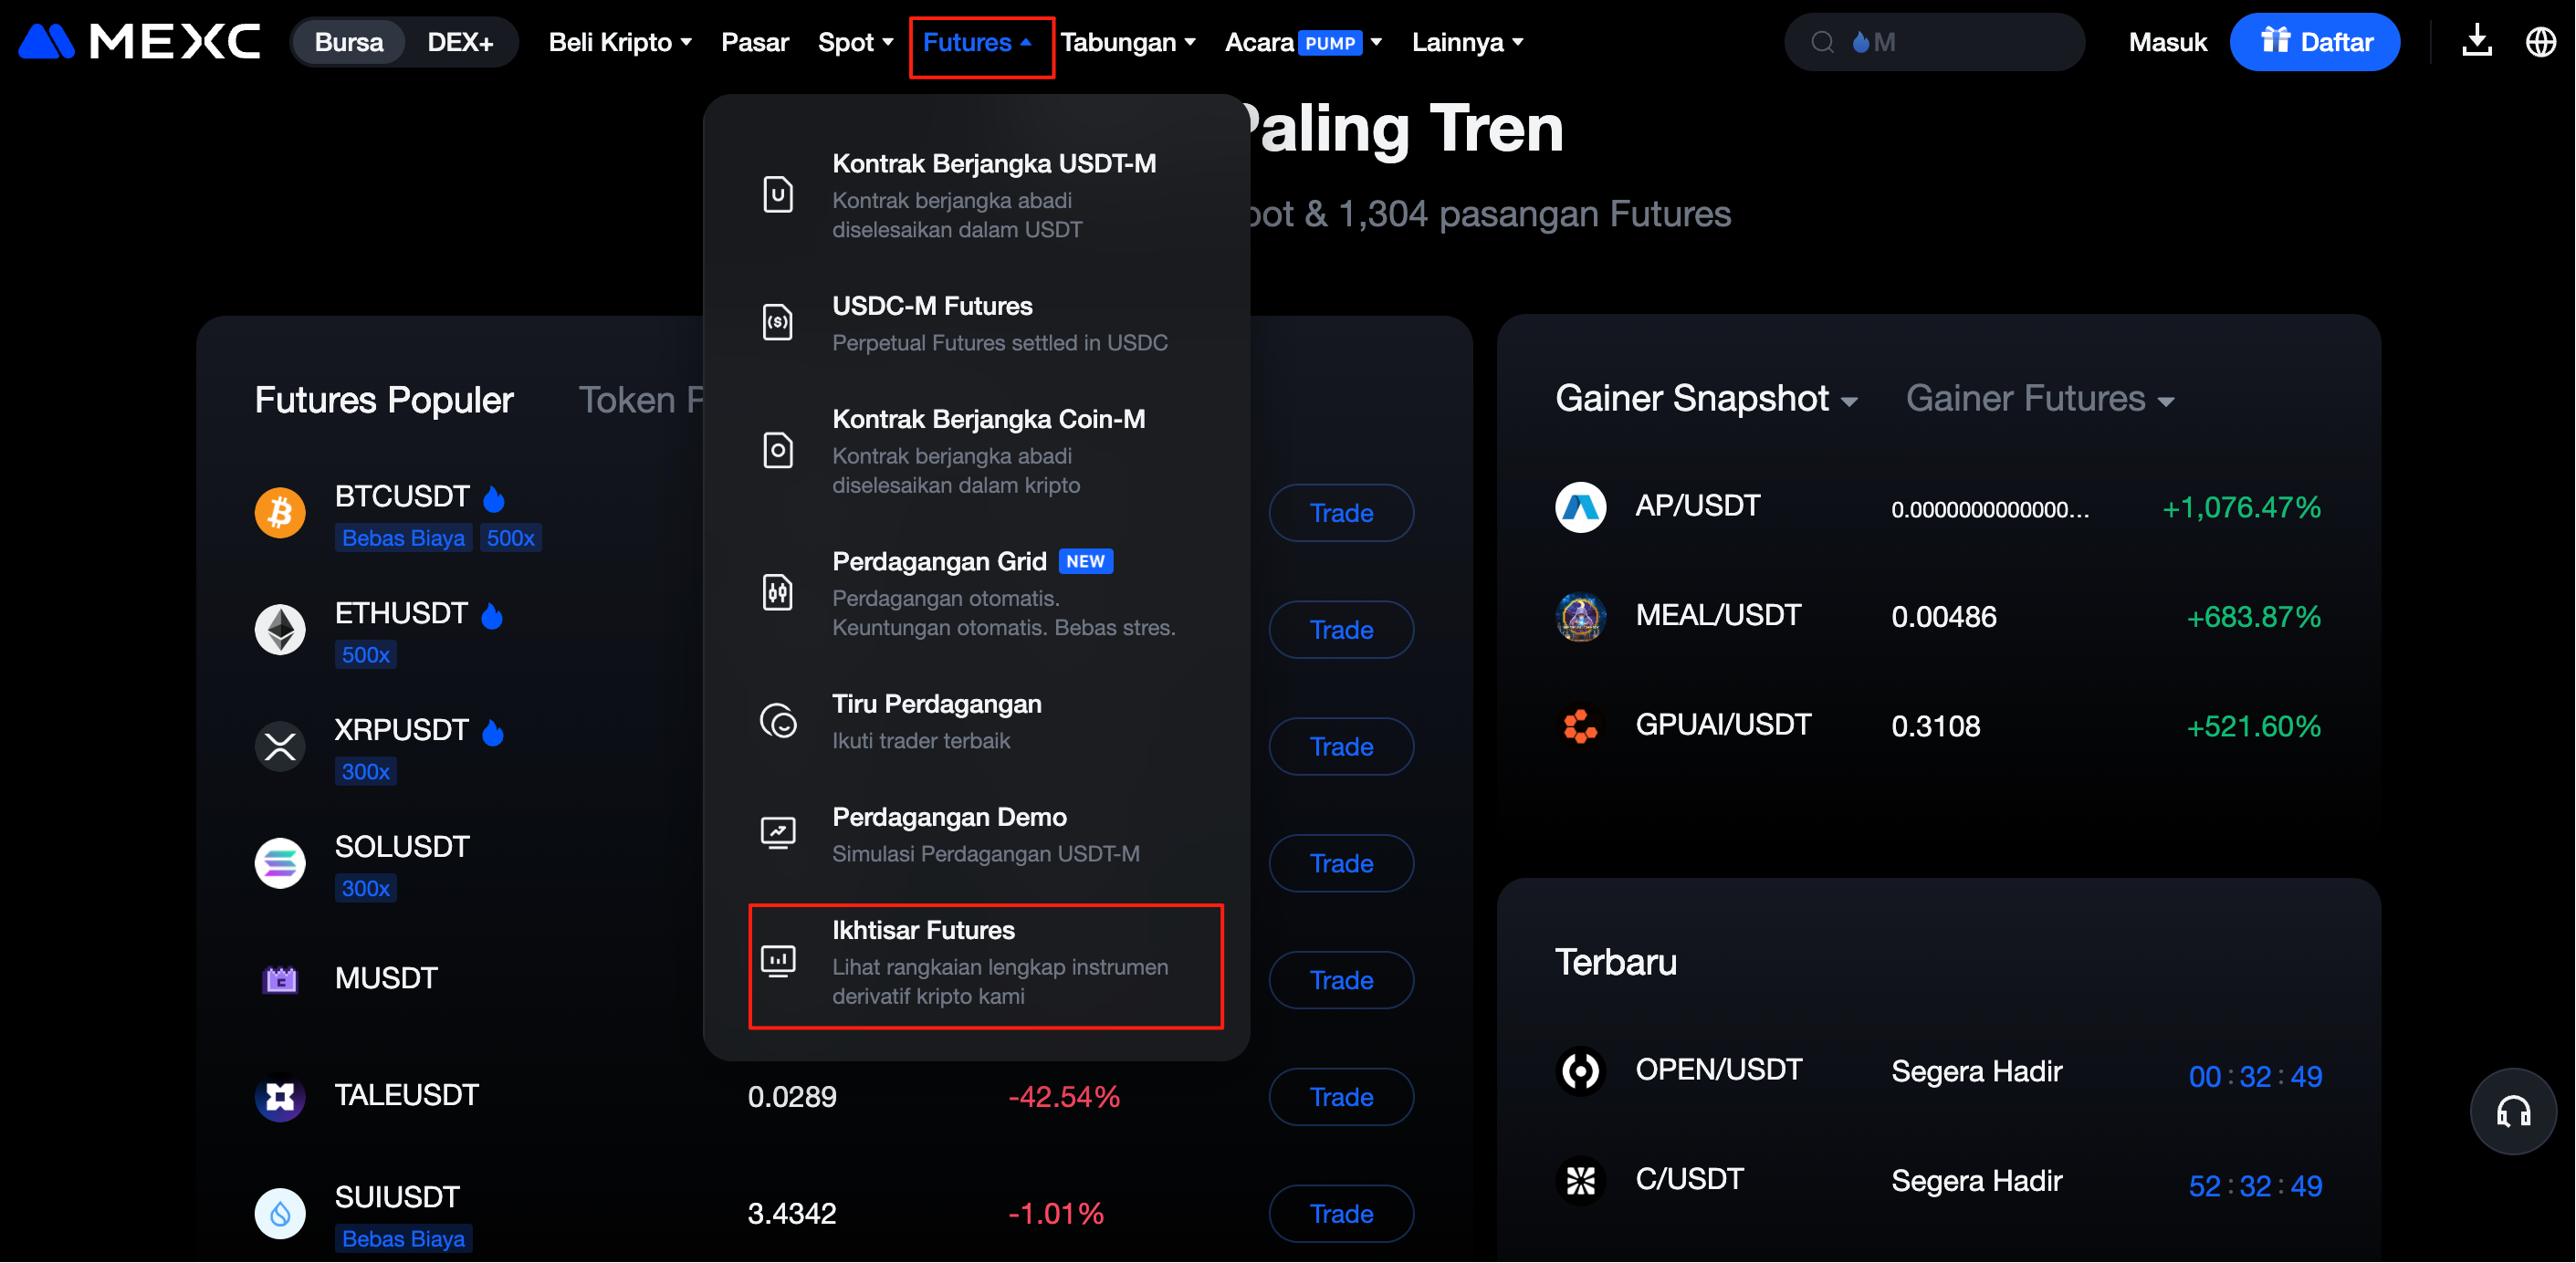Expand the Gainer Futures dropdown
The width and height of the screenshot is (2576, 1263).
pyautogui.click(x=2040, y=399)
